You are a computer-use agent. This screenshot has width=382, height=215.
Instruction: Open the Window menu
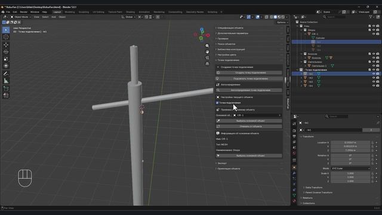click(35, 12)
